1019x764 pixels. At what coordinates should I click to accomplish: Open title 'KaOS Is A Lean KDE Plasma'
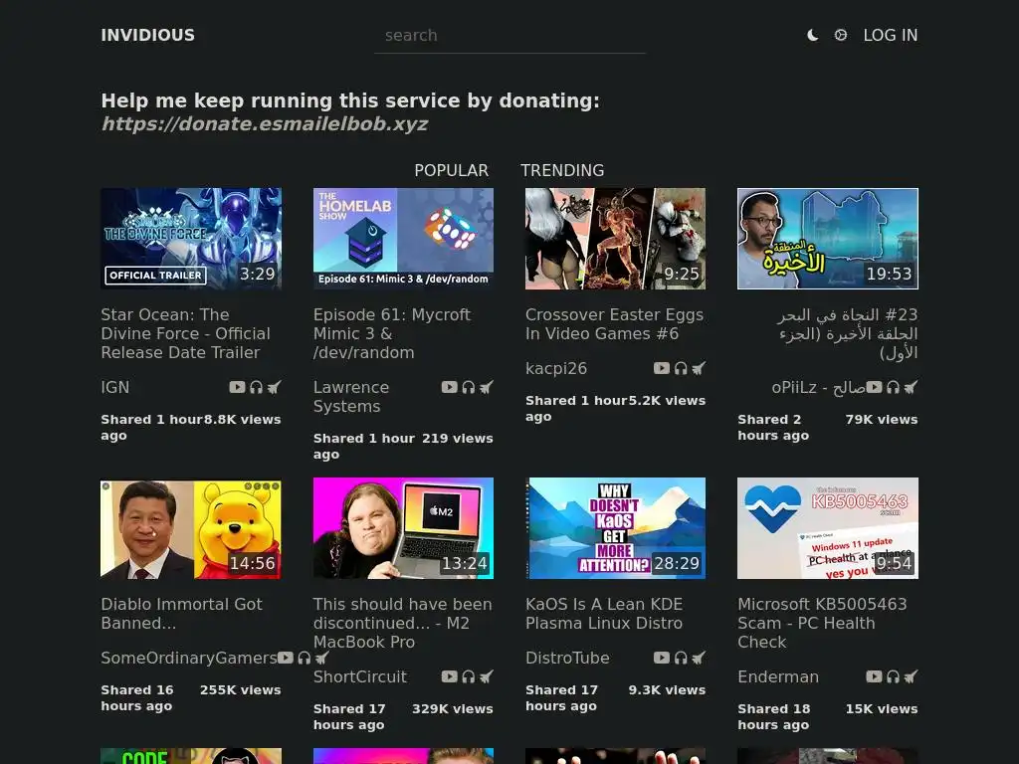tap(604, 613)
